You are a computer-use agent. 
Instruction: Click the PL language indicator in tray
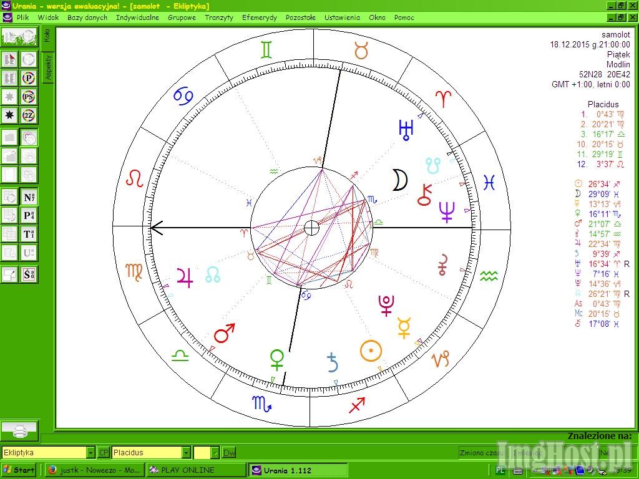[x=500, y=470]
